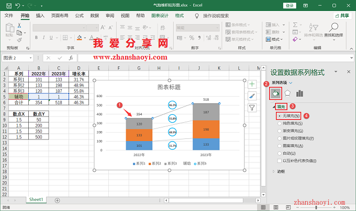
Task: Click the zoom out minus button
Action: 298,207
